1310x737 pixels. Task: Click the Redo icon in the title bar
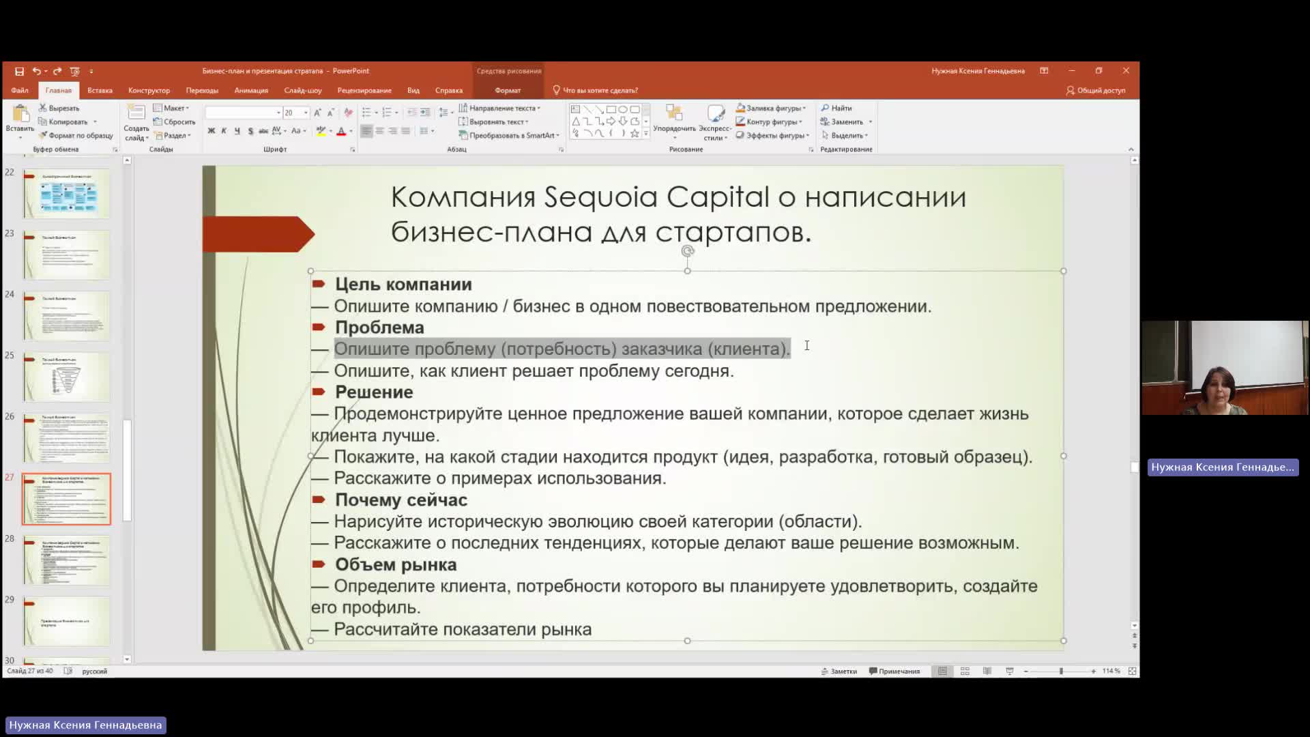pos(57,71)
